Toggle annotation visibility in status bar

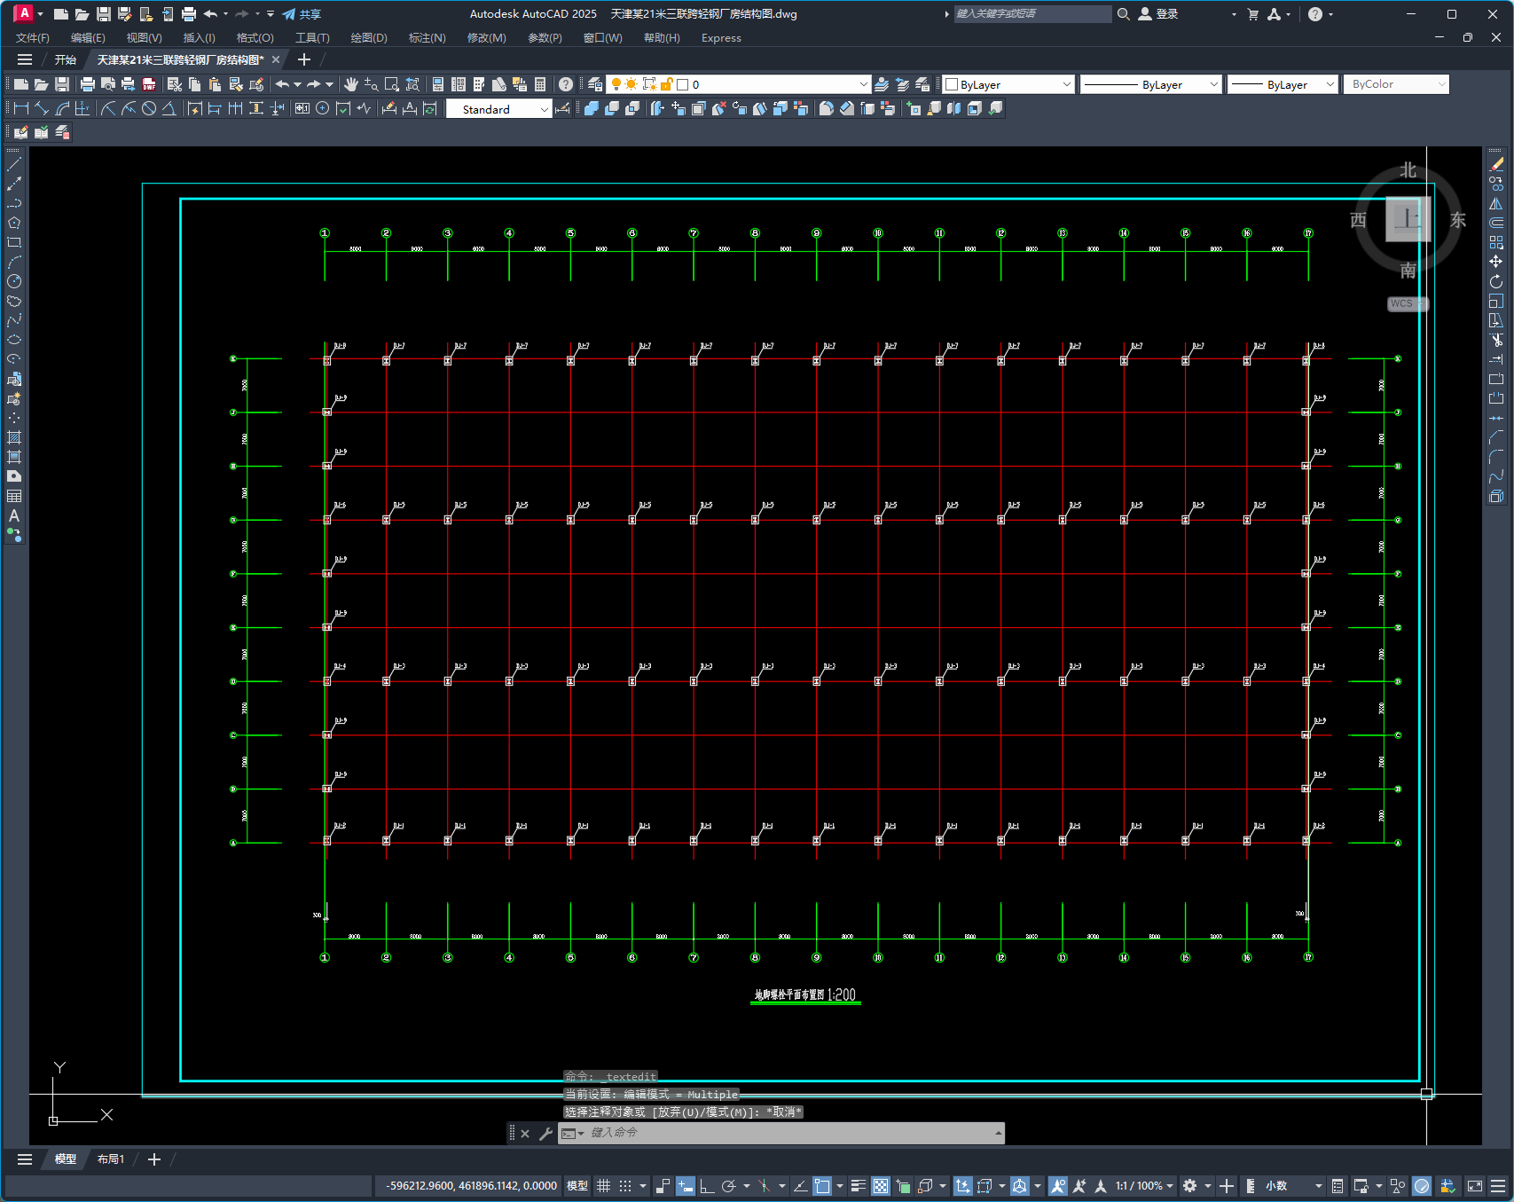coord(1057,1186)
